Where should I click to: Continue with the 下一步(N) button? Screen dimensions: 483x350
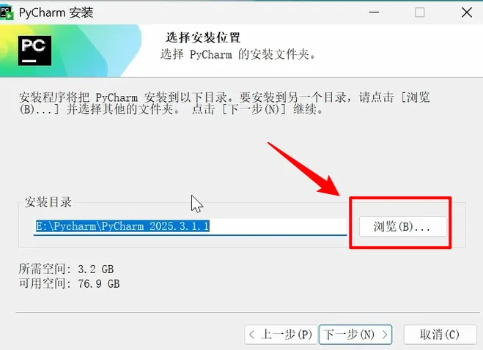pyautogui.click(x=355, y=335)
